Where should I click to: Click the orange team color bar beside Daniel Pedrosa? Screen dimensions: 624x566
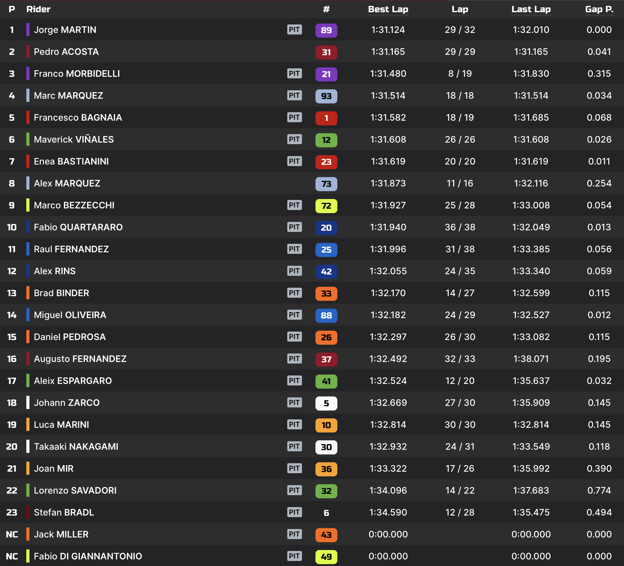pyautogui.click(x=28, y=337)
